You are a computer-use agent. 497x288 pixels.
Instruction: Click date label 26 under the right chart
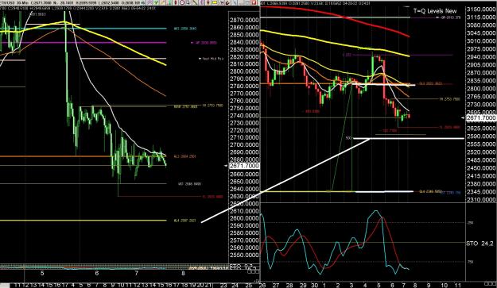point(262,285)
